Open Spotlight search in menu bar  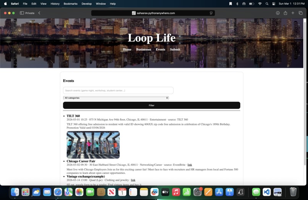(267, 4)
